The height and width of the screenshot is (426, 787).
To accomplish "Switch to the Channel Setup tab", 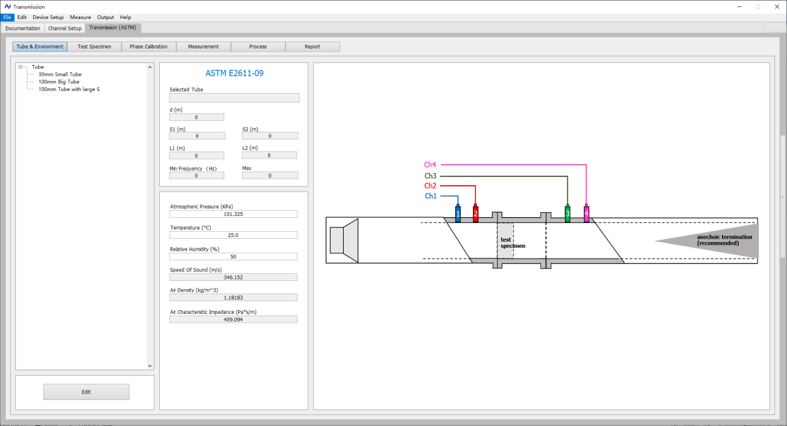I will [65, 28].
